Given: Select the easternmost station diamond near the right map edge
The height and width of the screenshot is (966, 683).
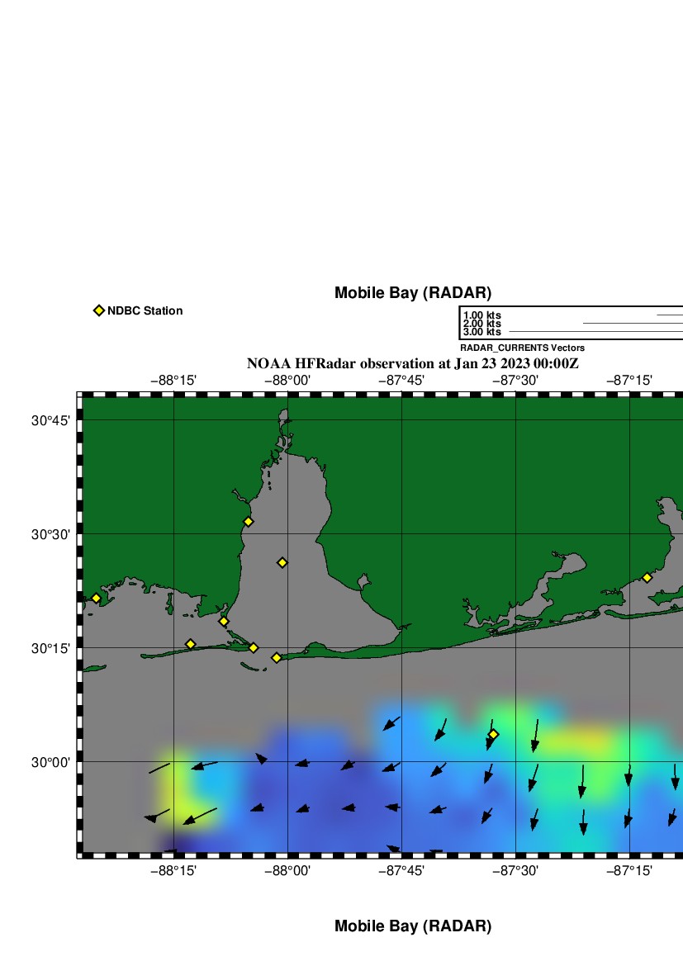Looking at the screenshot, I should tap(647, 577).
